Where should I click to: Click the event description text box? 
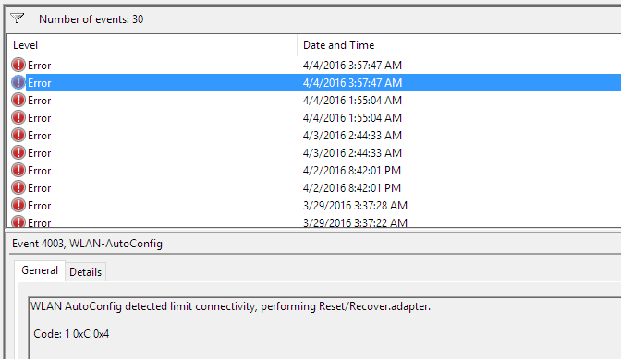coord(324,329)
